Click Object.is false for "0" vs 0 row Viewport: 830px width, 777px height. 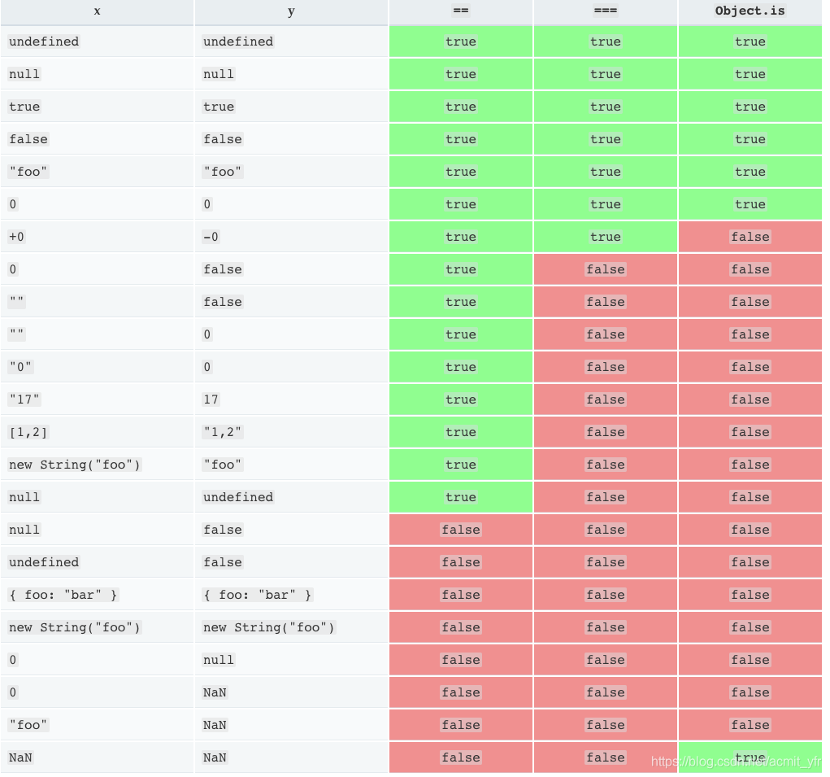pos(750,367)
